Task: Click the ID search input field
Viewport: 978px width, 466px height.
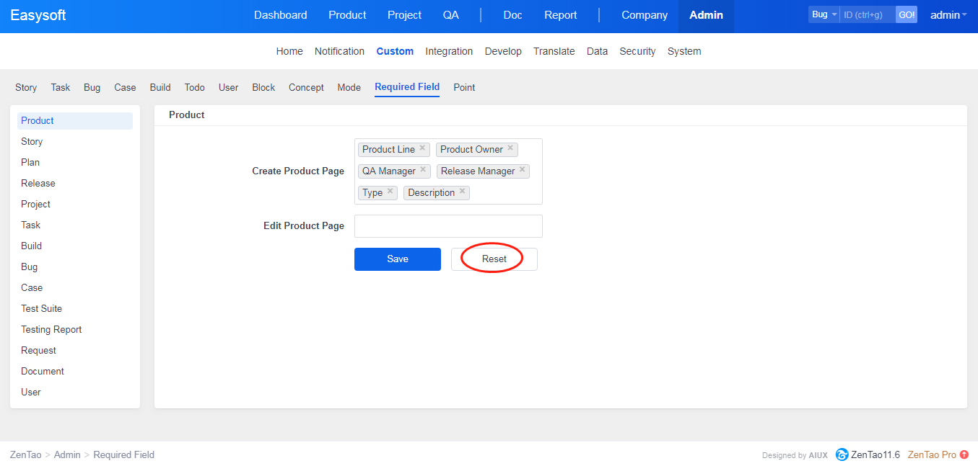Action: pos(868,14)
